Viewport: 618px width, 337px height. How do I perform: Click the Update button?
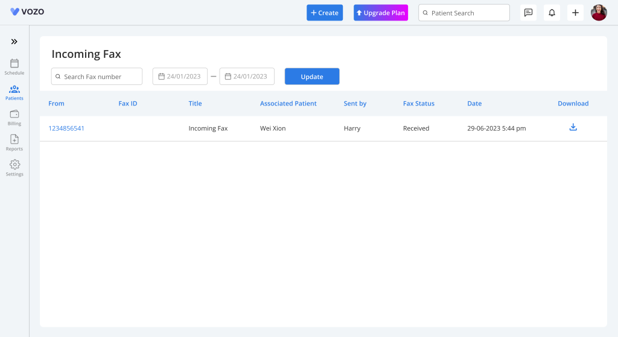312,77
